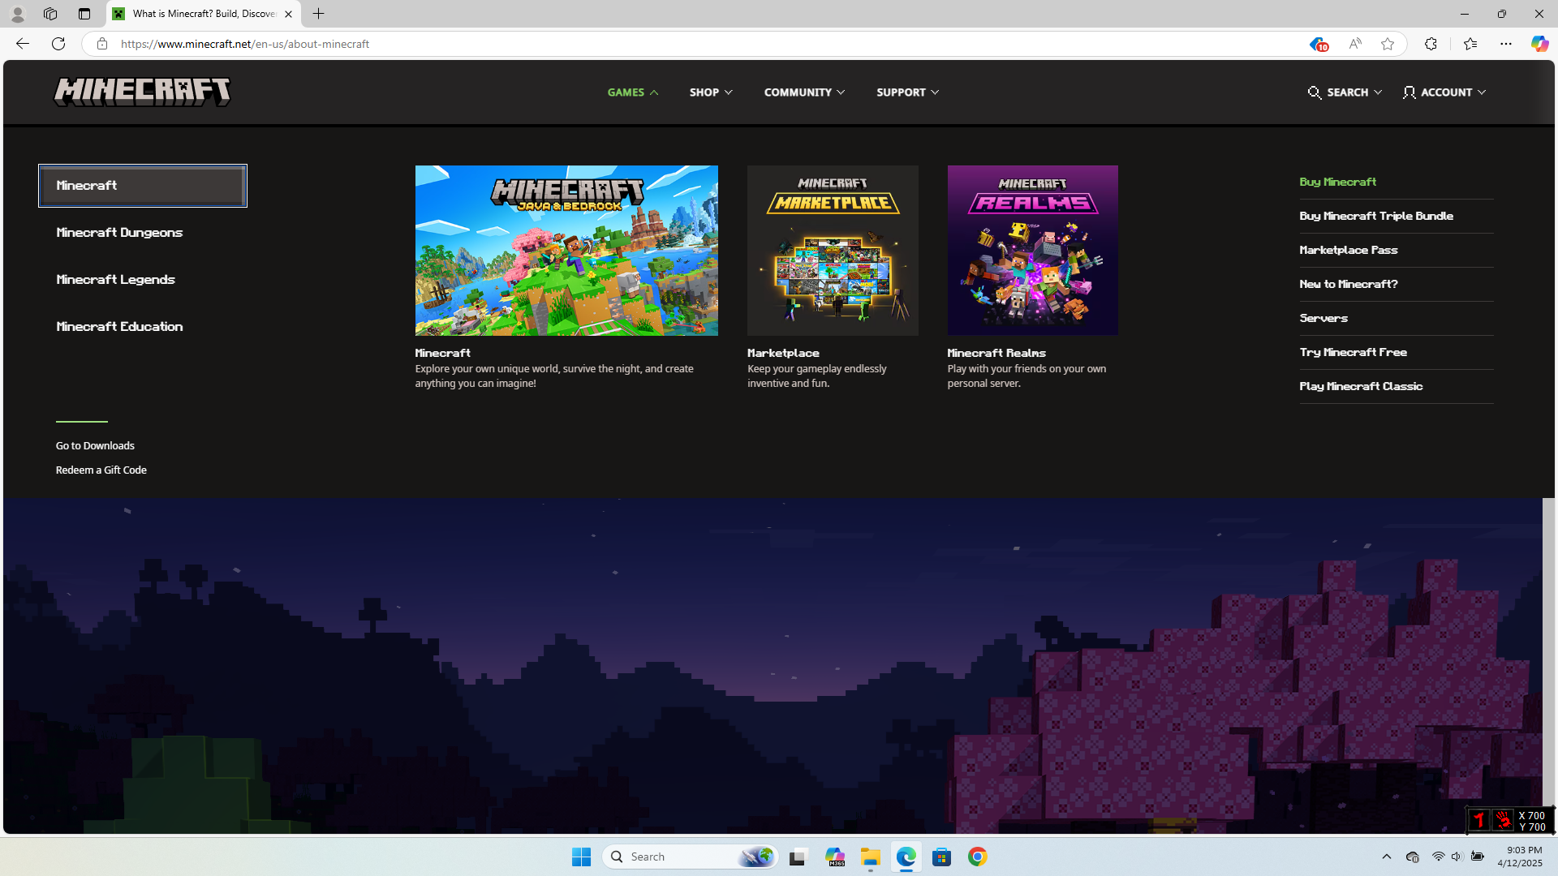Select Minecraft Legends in games list
This screenshot has width=1558, height=876.
115,280
